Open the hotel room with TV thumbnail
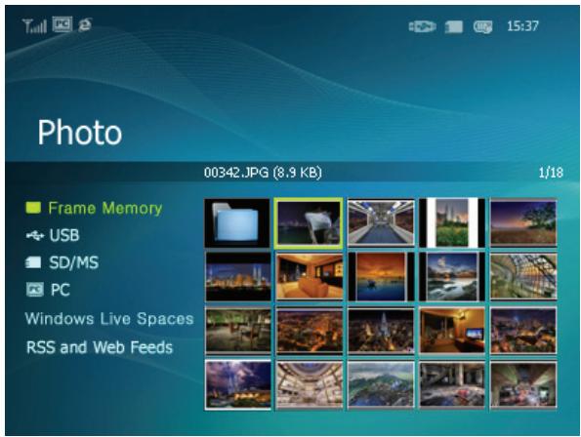The image size is (581, 437). [x=452, y=331]
